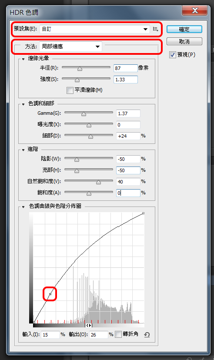Click the 細部(D) slider handle
Viewport: 214px width, 360px height.
click(x=91, y=137)
